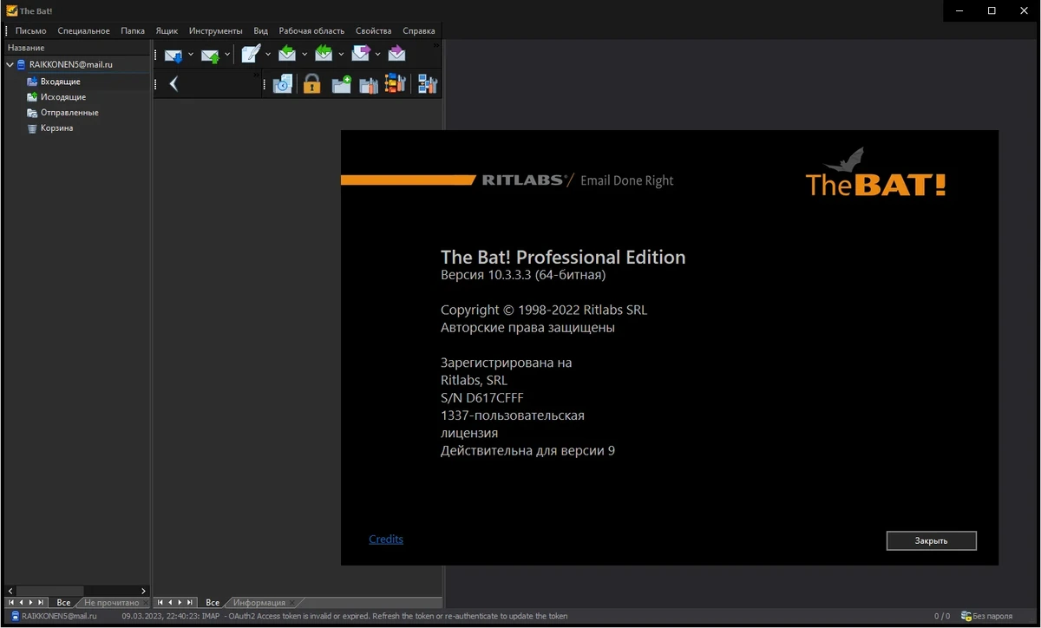The image size is (1041, 628).
Task: Open the Папка menu
Action: pos(133,30)
